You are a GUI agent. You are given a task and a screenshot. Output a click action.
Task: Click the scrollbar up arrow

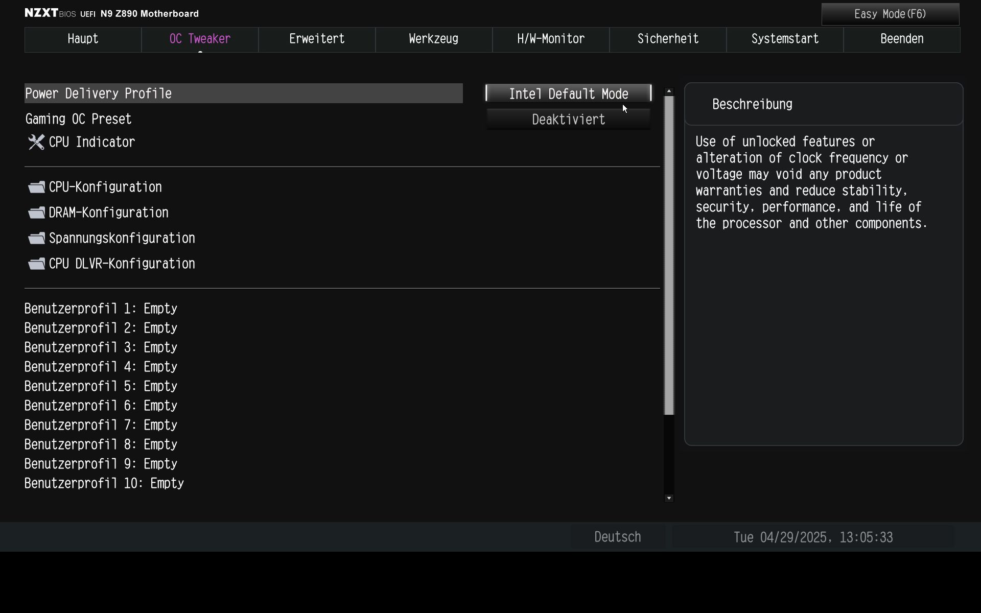pos(669,91)
